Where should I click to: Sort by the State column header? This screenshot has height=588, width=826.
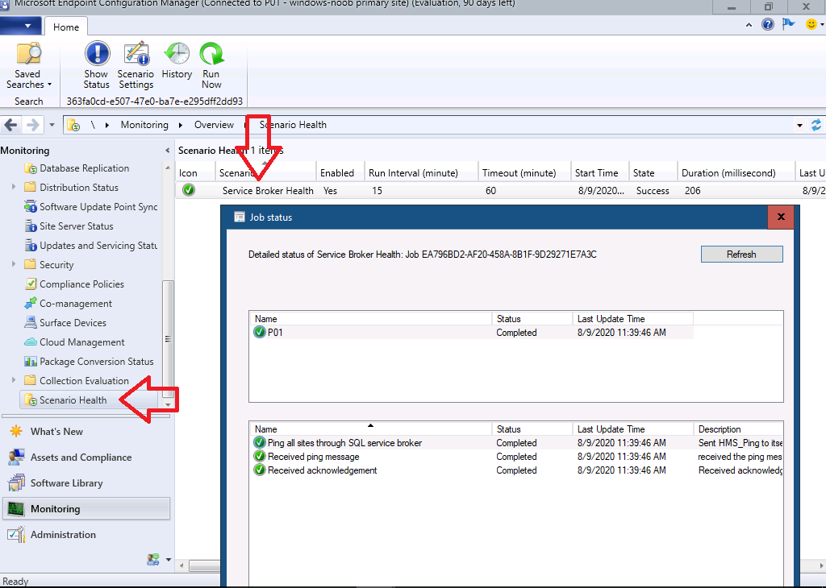pos(653,173)
